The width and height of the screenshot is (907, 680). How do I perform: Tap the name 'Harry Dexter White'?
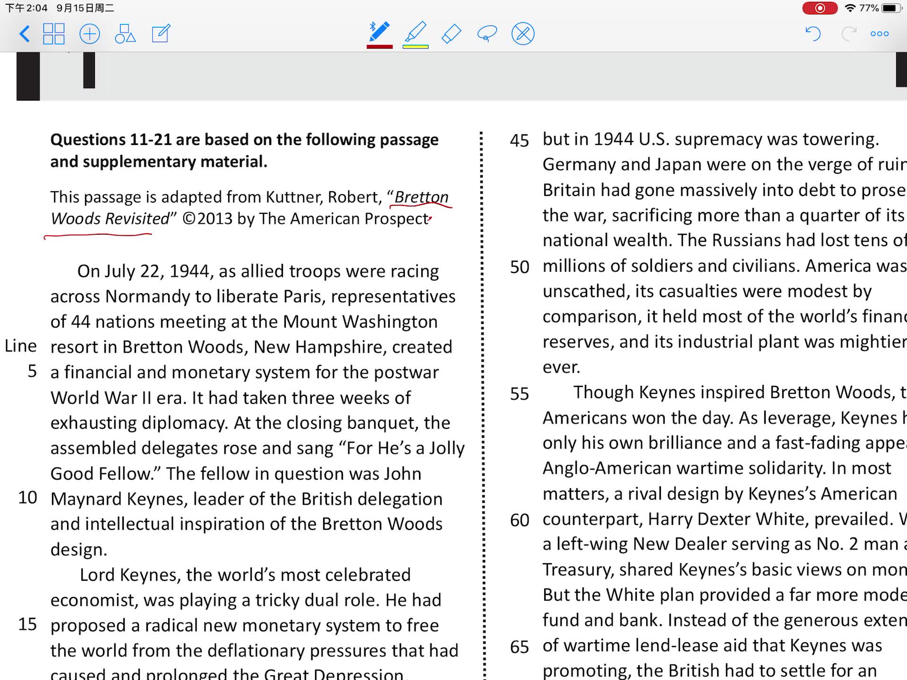727,519
